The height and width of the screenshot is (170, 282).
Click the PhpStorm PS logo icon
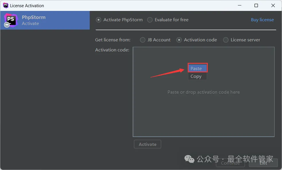(x=11, y=20)
